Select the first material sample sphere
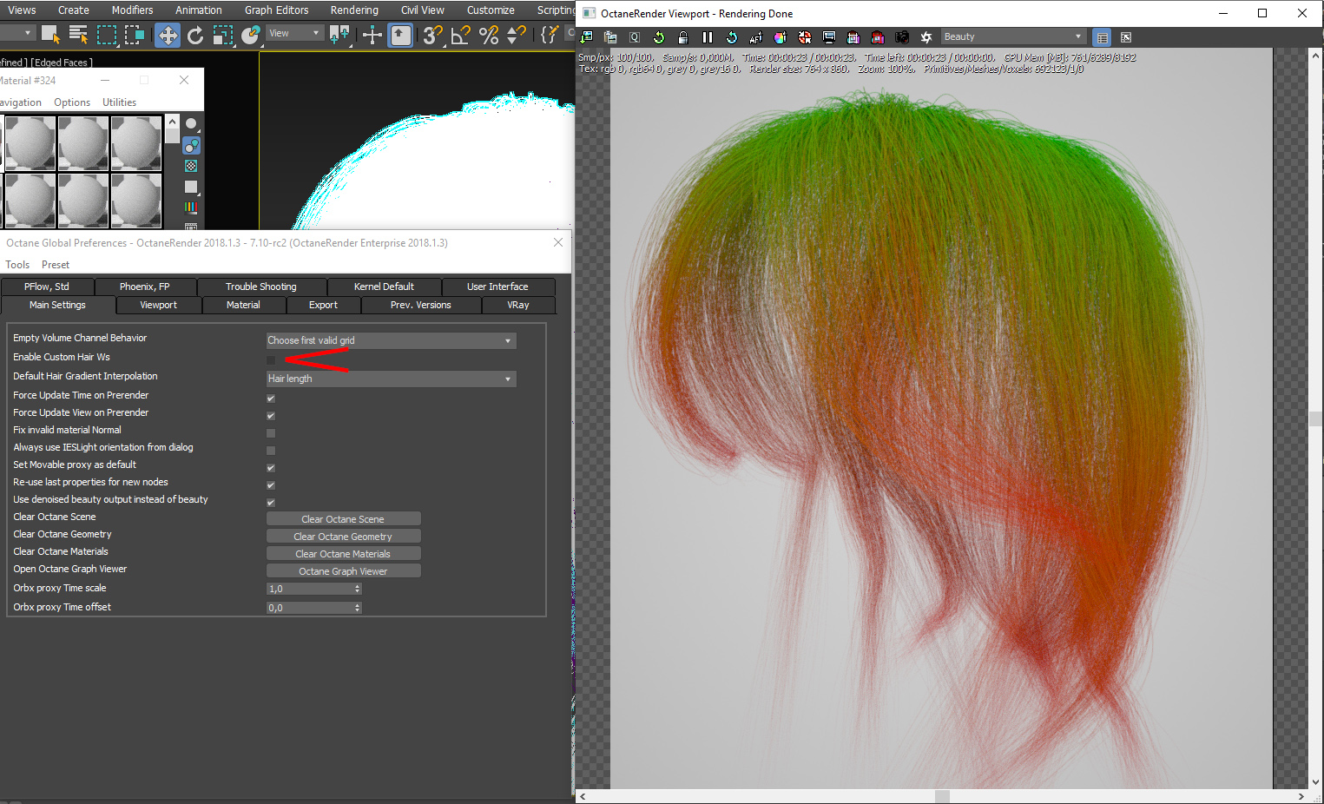1324x804 pixels. coord(30,143)
